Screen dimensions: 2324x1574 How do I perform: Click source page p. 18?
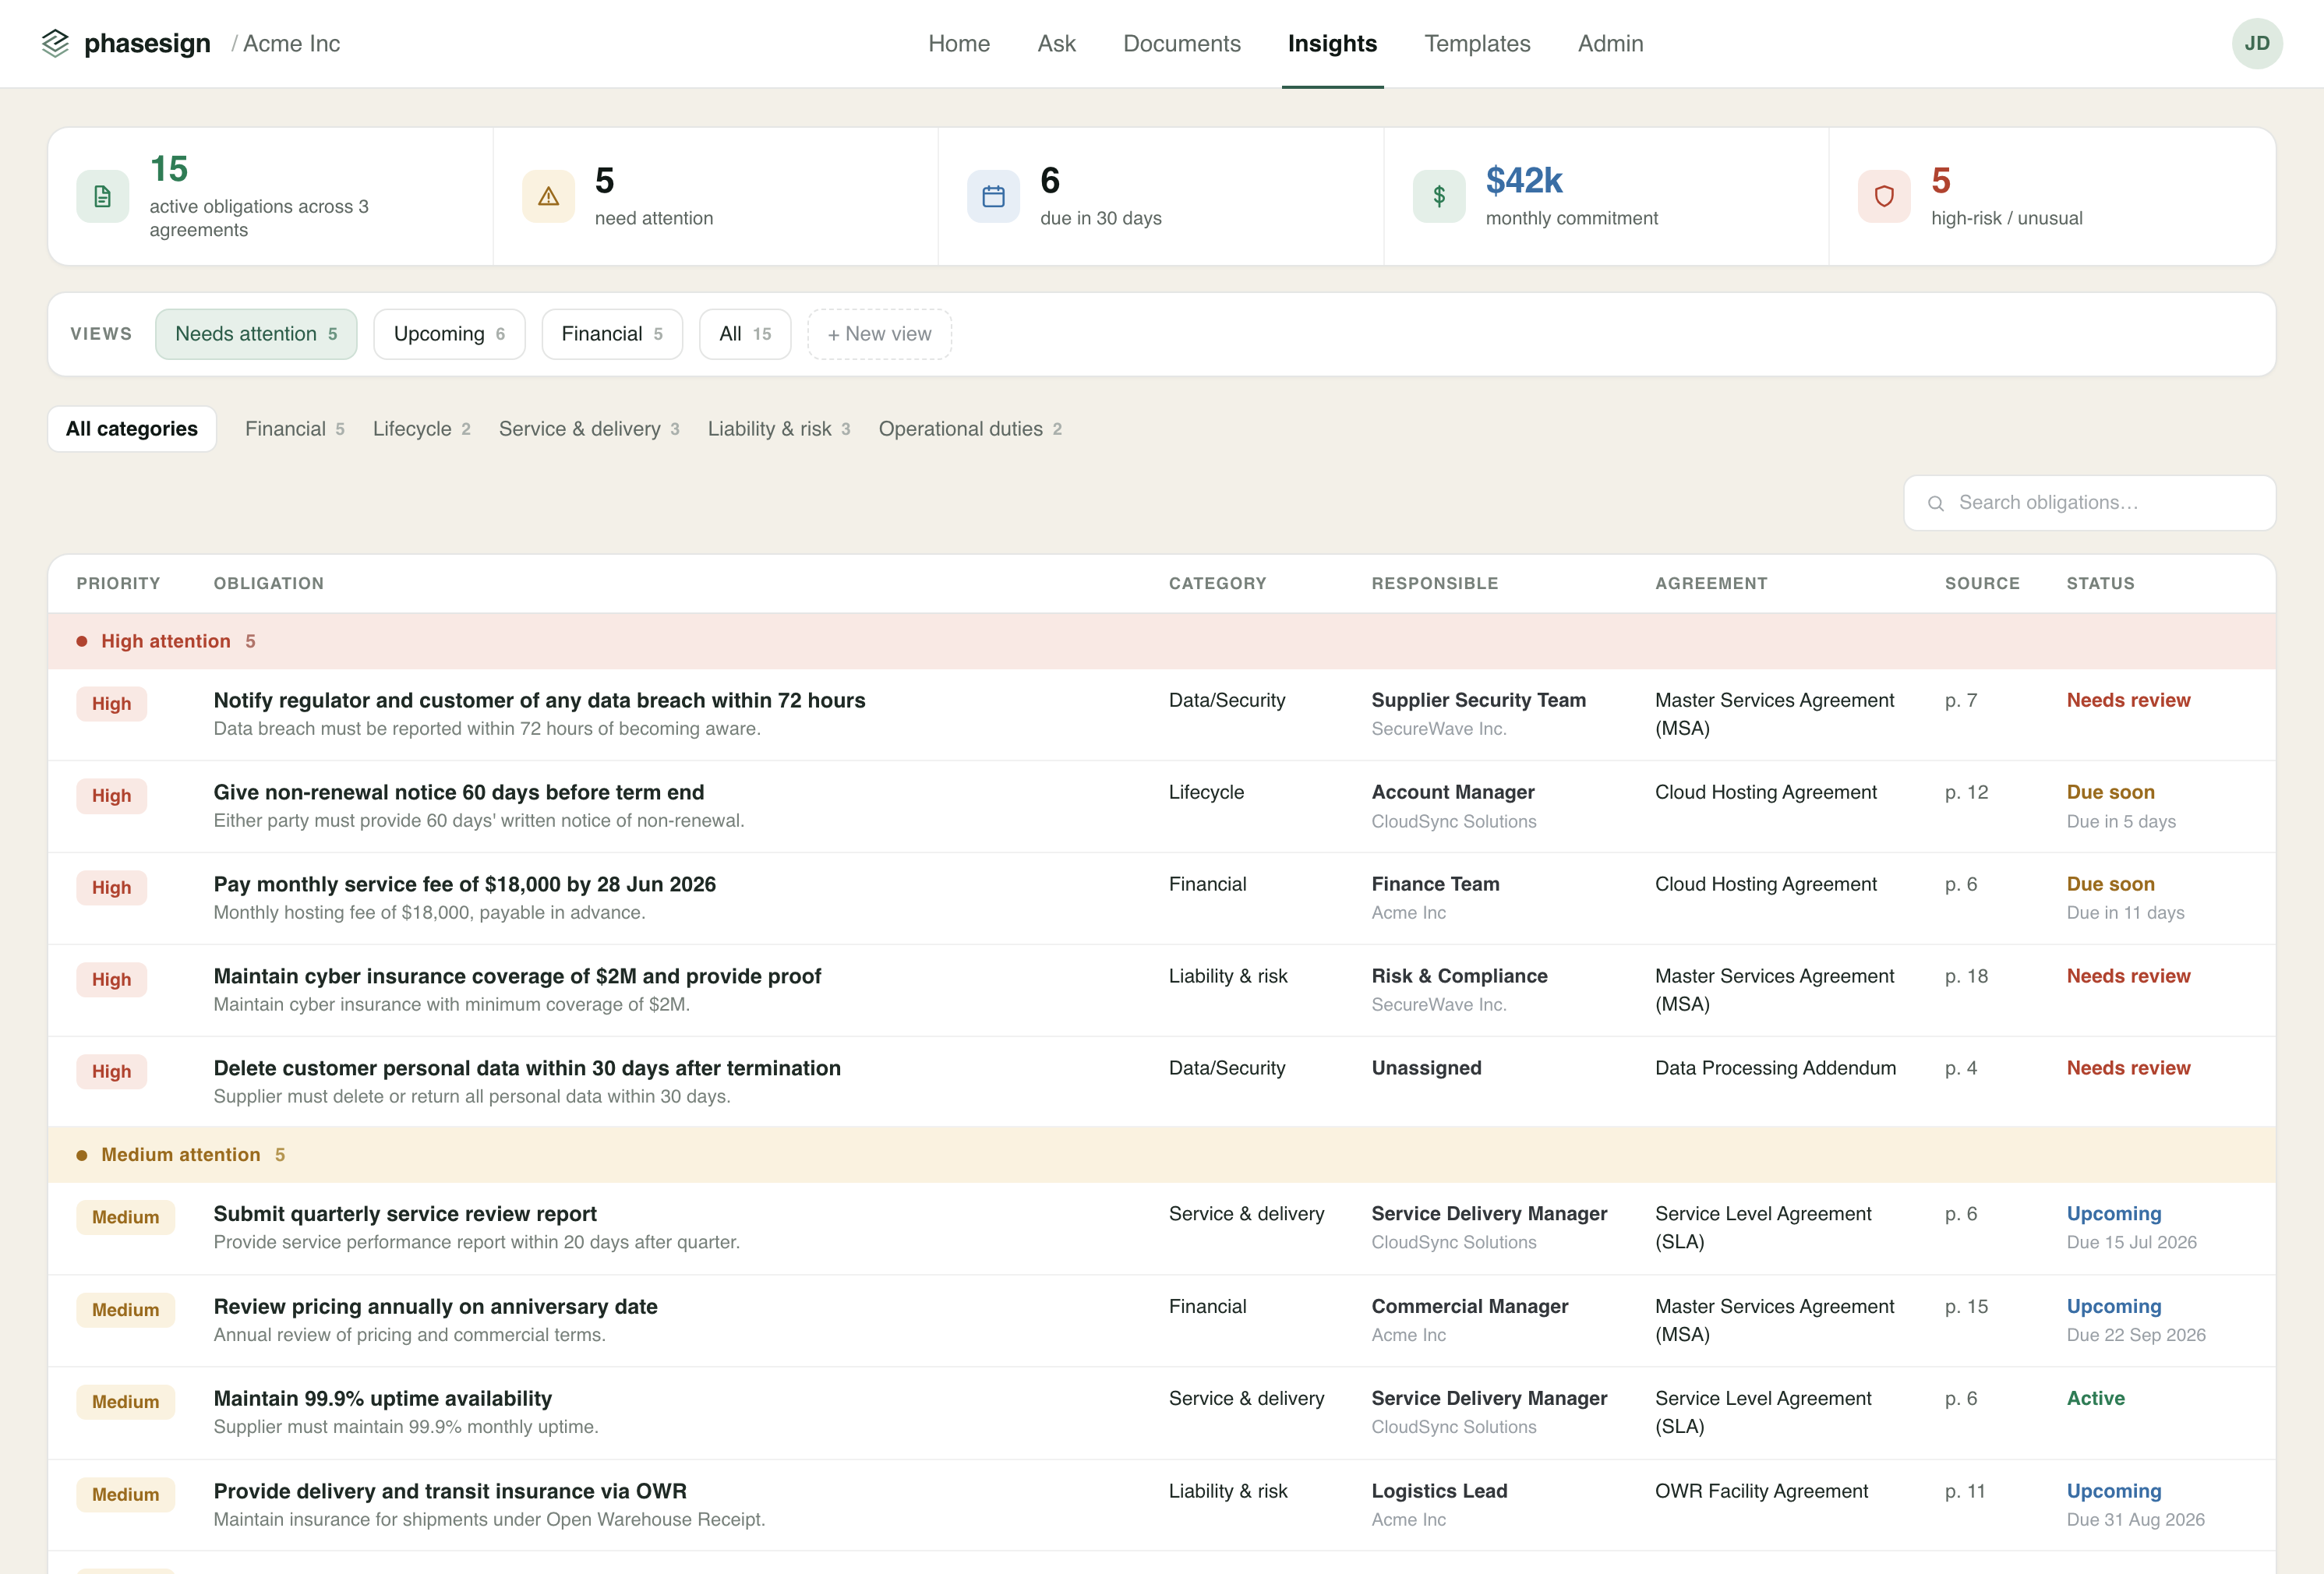pos(1966,976)
